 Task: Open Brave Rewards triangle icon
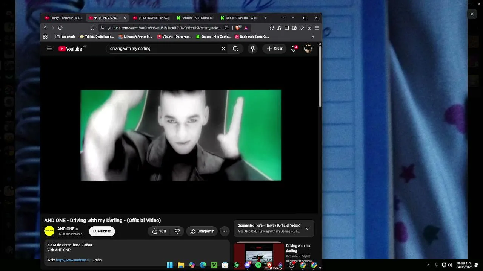pyautogui.click(x=246, y=28)
